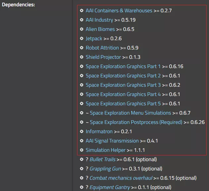Open the optional Bullet Trails link
The width and height of the screenshot is (209, 191).
pyautogui.click(x=102, y=159)
